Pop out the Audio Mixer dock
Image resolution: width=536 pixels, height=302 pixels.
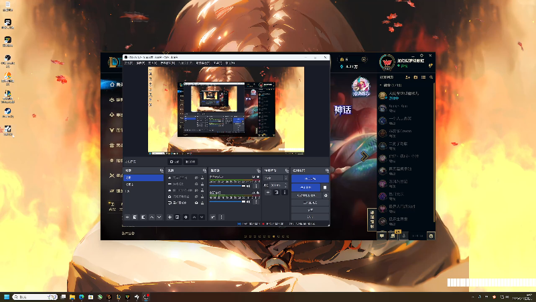(x=259, y=170)
